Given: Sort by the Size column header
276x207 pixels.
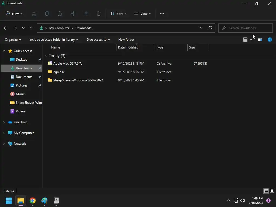Looking at the screenshot, I should (x=198, y=47).
